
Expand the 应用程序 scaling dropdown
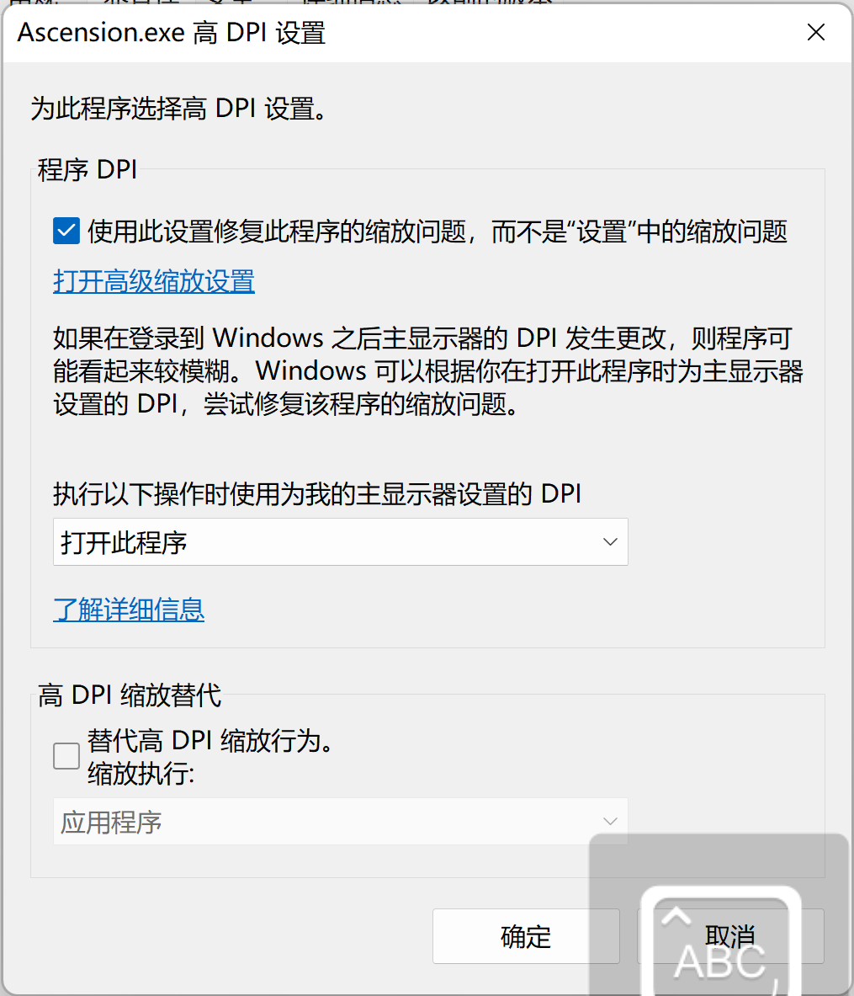tap(340, 822)
